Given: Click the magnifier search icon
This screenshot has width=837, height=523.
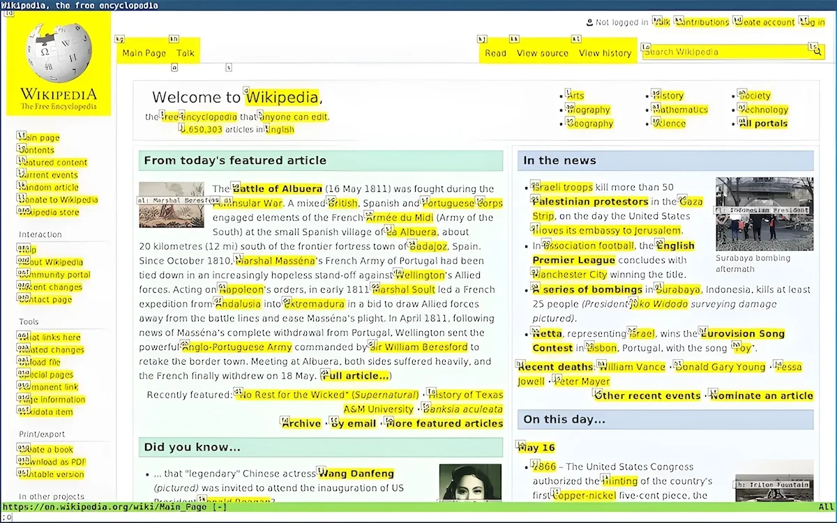Looking at the screenshot, I should (x=817, y=52).
